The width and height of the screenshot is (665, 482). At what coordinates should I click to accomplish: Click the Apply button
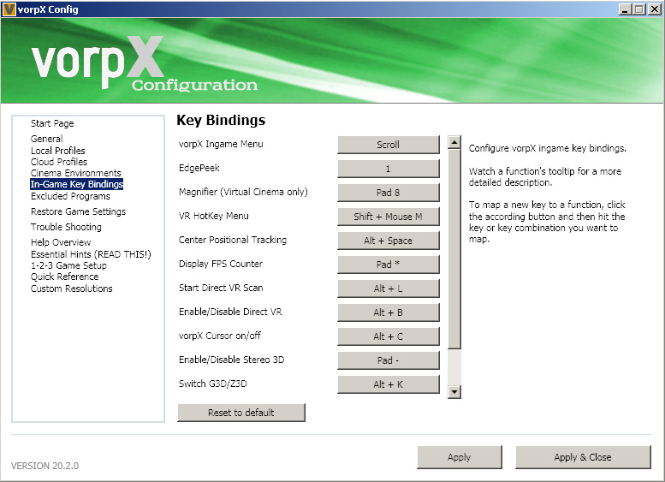[x=460, y=457]
